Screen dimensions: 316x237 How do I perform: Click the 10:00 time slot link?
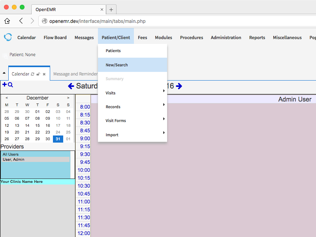(x=84, y=170)
